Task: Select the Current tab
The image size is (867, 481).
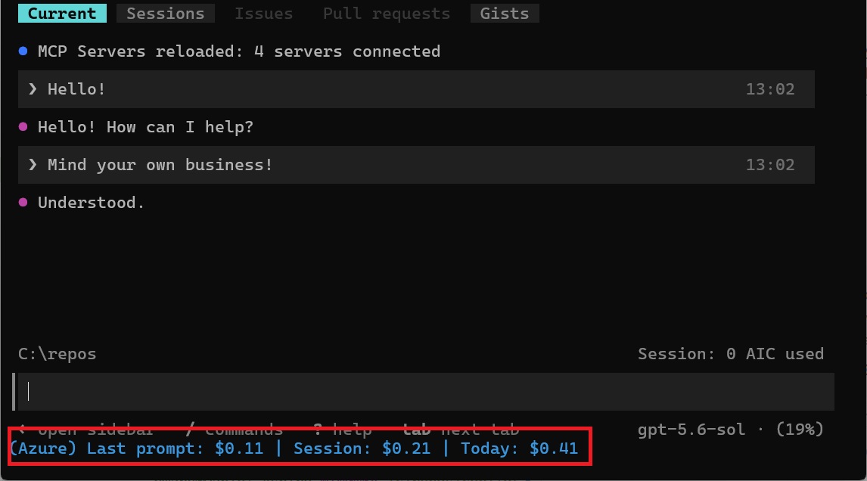Action: (62, 14)
